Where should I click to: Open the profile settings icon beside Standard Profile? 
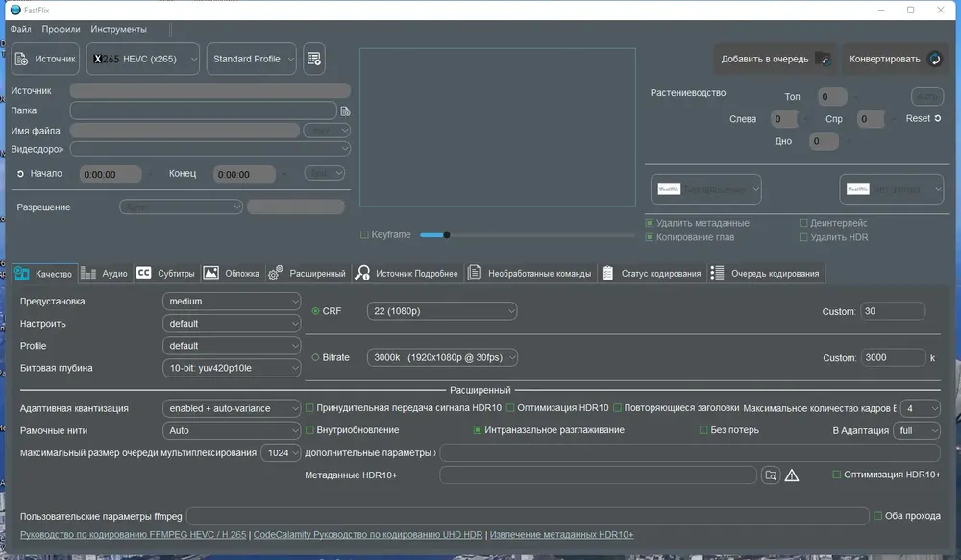click(x=314, y=59)
